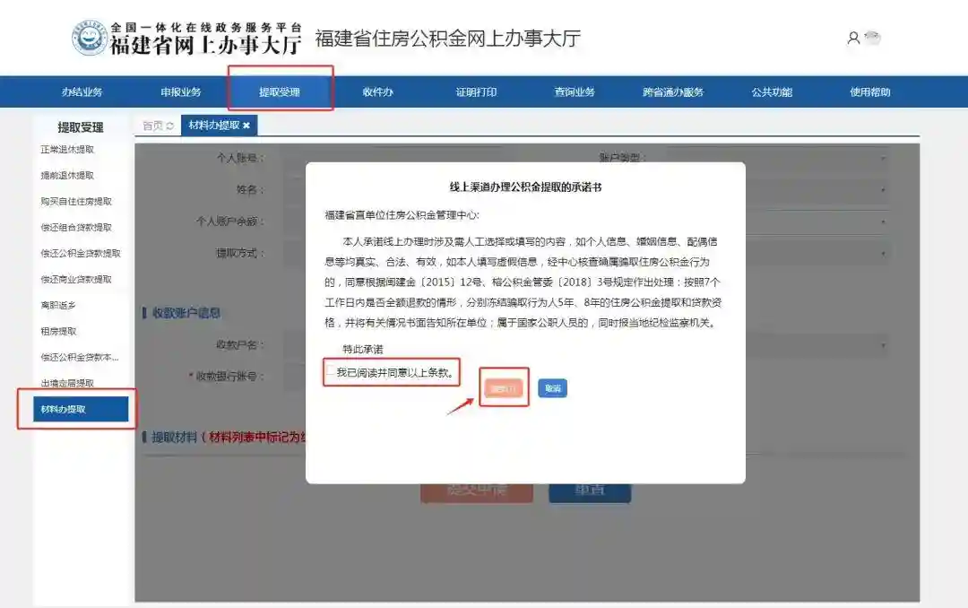Select 材料办提取 in left sidebar
The image size is (968, 608).
tap(74, 410)
